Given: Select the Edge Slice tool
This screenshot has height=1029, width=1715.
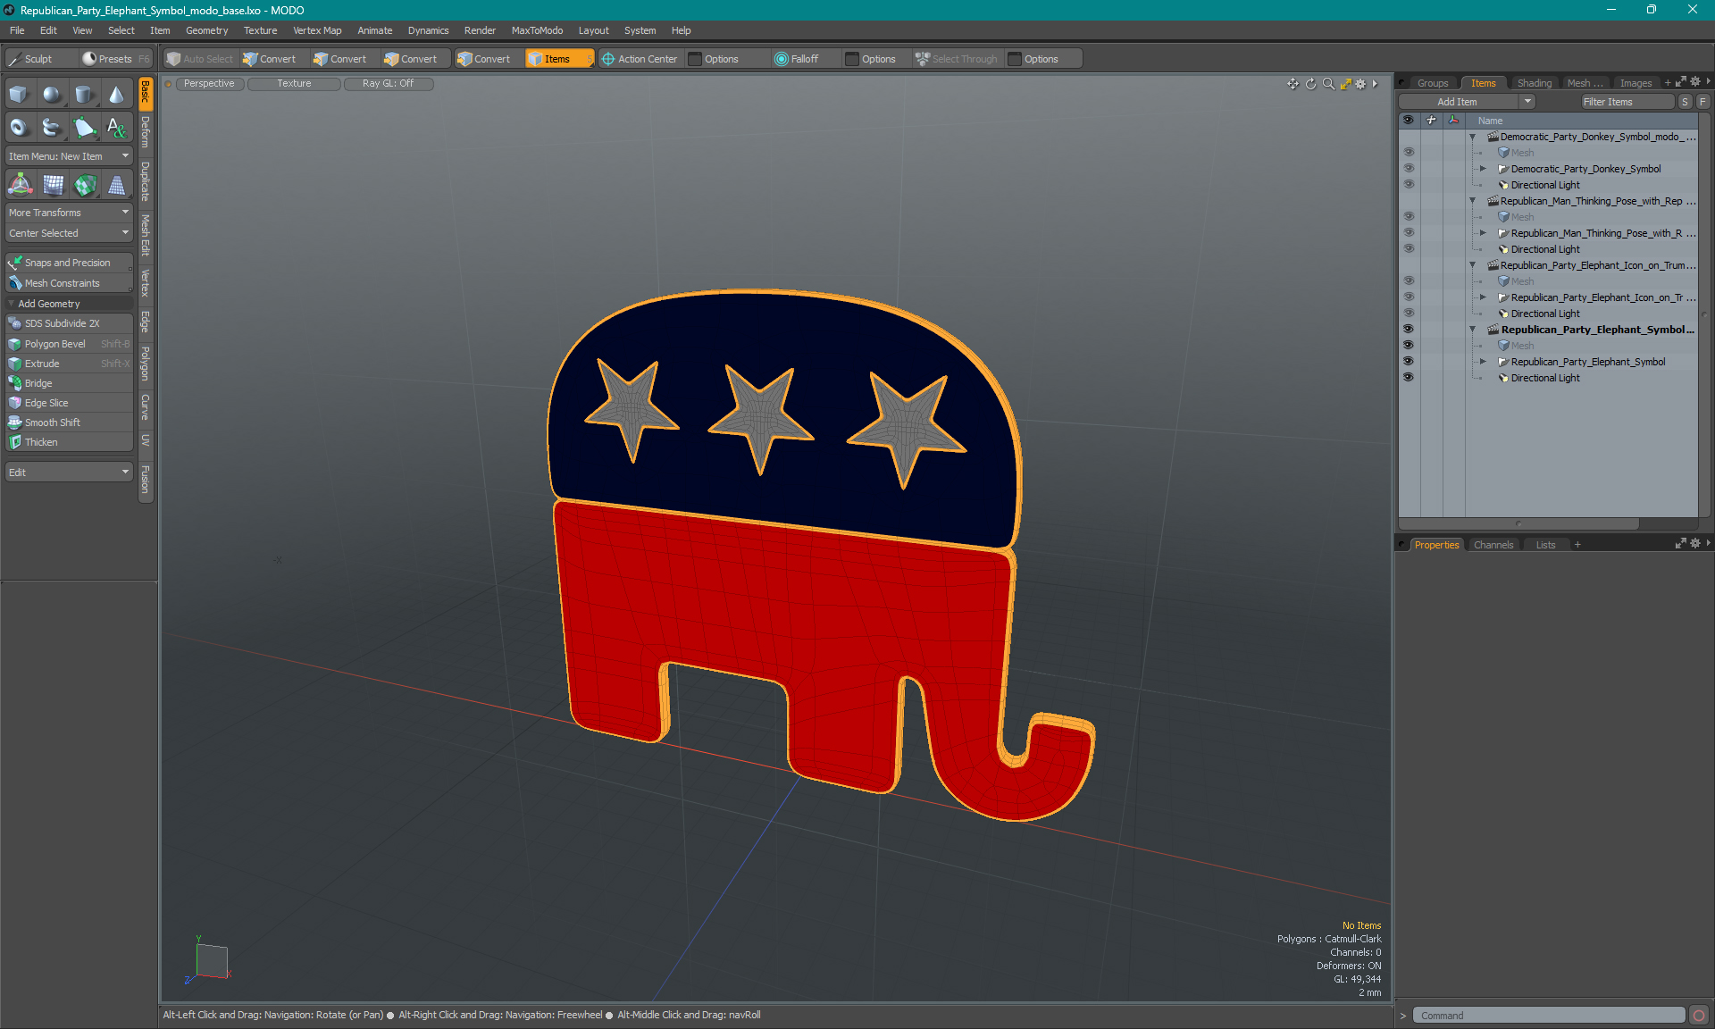Looking at the screenshot, I should coord(69,403).
